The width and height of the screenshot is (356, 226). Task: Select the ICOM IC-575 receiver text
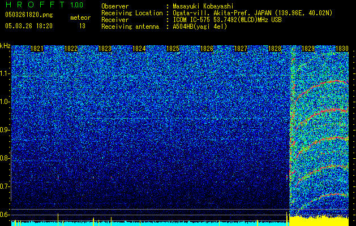227,20
